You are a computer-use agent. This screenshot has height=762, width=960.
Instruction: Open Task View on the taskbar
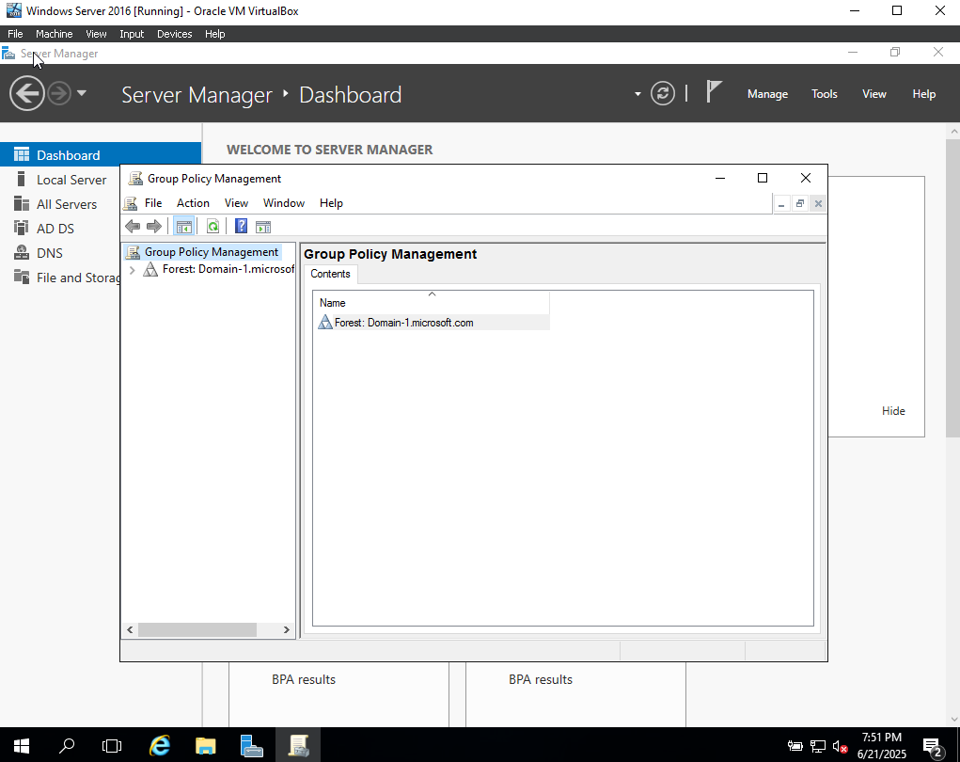tap(112, 745)
